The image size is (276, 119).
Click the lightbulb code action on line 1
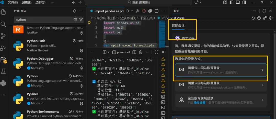pyautogui.click(x=89, y=22)
